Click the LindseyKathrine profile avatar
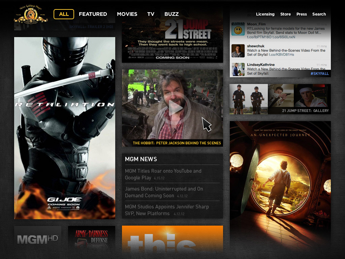 click(238, 69)
